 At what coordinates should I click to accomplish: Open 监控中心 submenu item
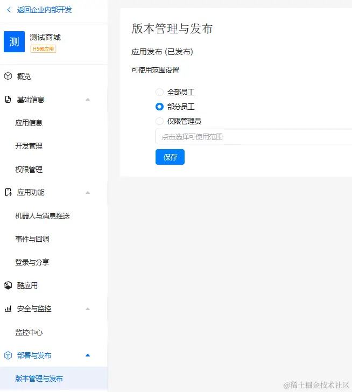tap(29, 332)
